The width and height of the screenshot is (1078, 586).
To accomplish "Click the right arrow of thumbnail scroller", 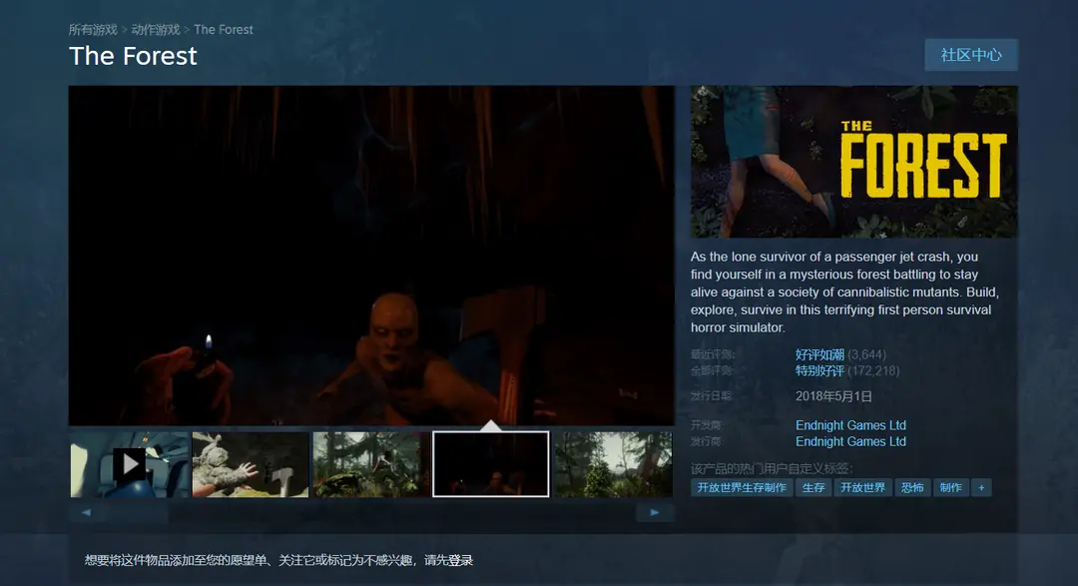I will tap(655, 512).
